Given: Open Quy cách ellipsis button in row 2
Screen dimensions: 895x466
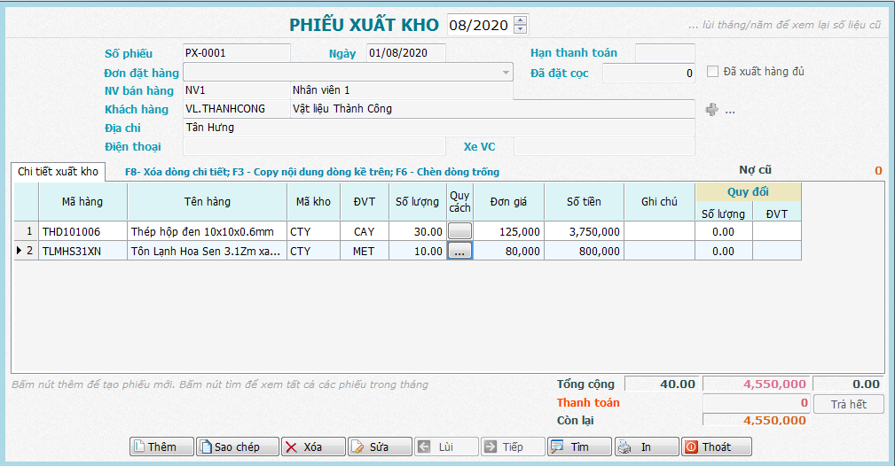Looking at the screenshot, I should point(459,251).
